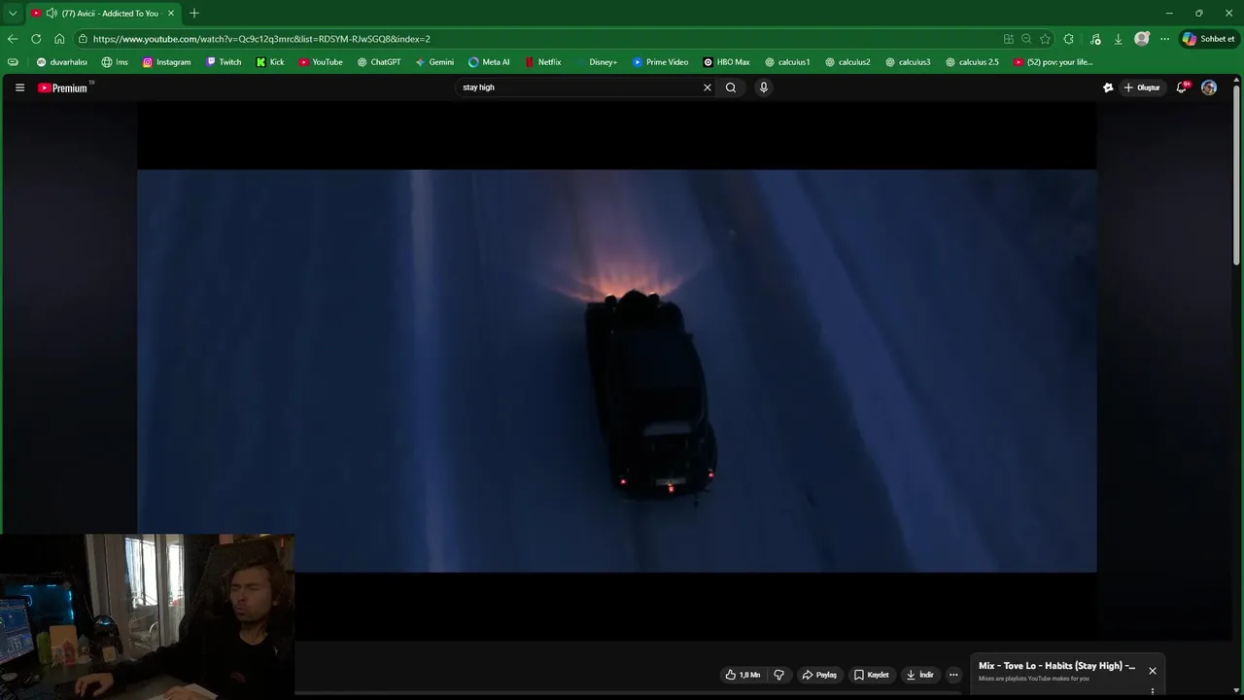The image size is (1244, 700).
Task: Bookmark this page with star icon
Action: (x=1045, y=39)
